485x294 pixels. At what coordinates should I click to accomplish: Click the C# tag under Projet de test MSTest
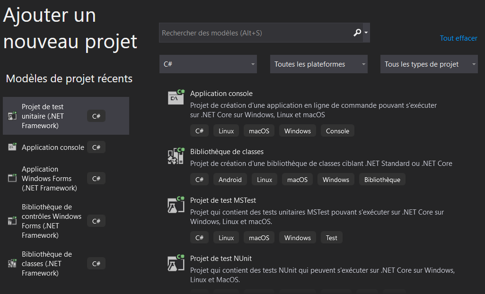coord(200,238)
